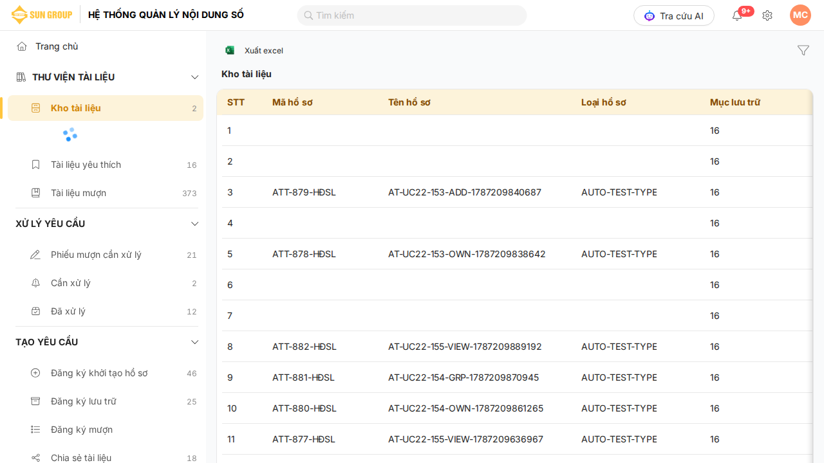
Task: Select record code ATT-879-HĐSL
Action: point(304,192)
